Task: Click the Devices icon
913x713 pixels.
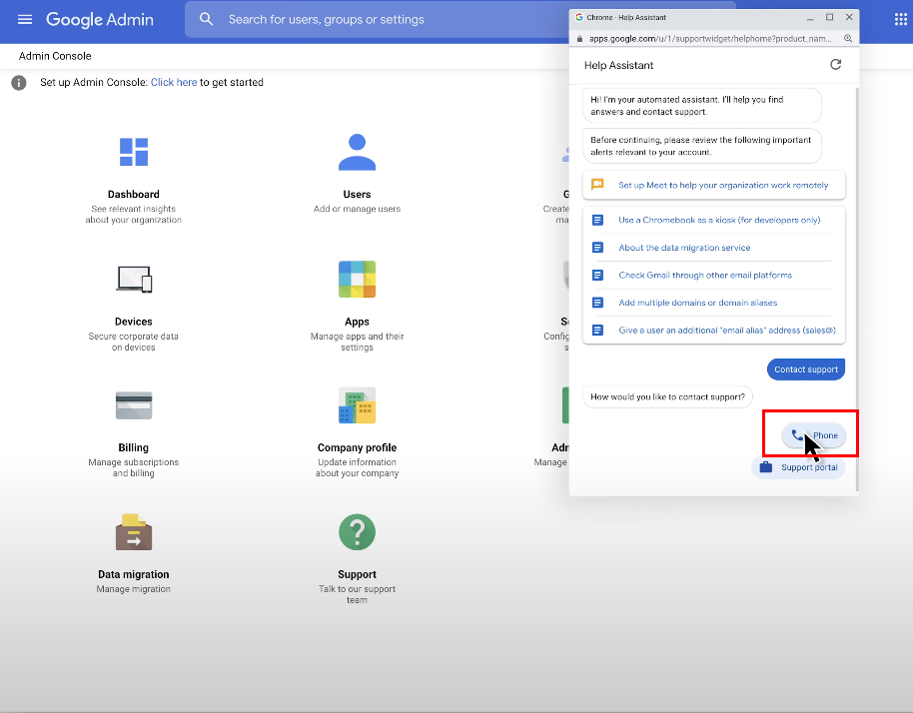Action: 134,280
